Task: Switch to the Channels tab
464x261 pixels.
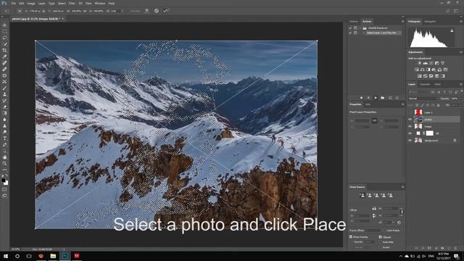Action: coord(425,84)
